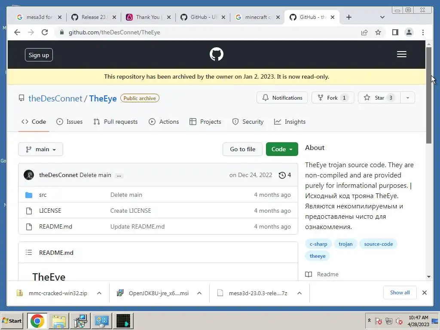Viewport: 440px width, 330px height.
Task: Open commit history clock icon
Action: tap(282, 175)
